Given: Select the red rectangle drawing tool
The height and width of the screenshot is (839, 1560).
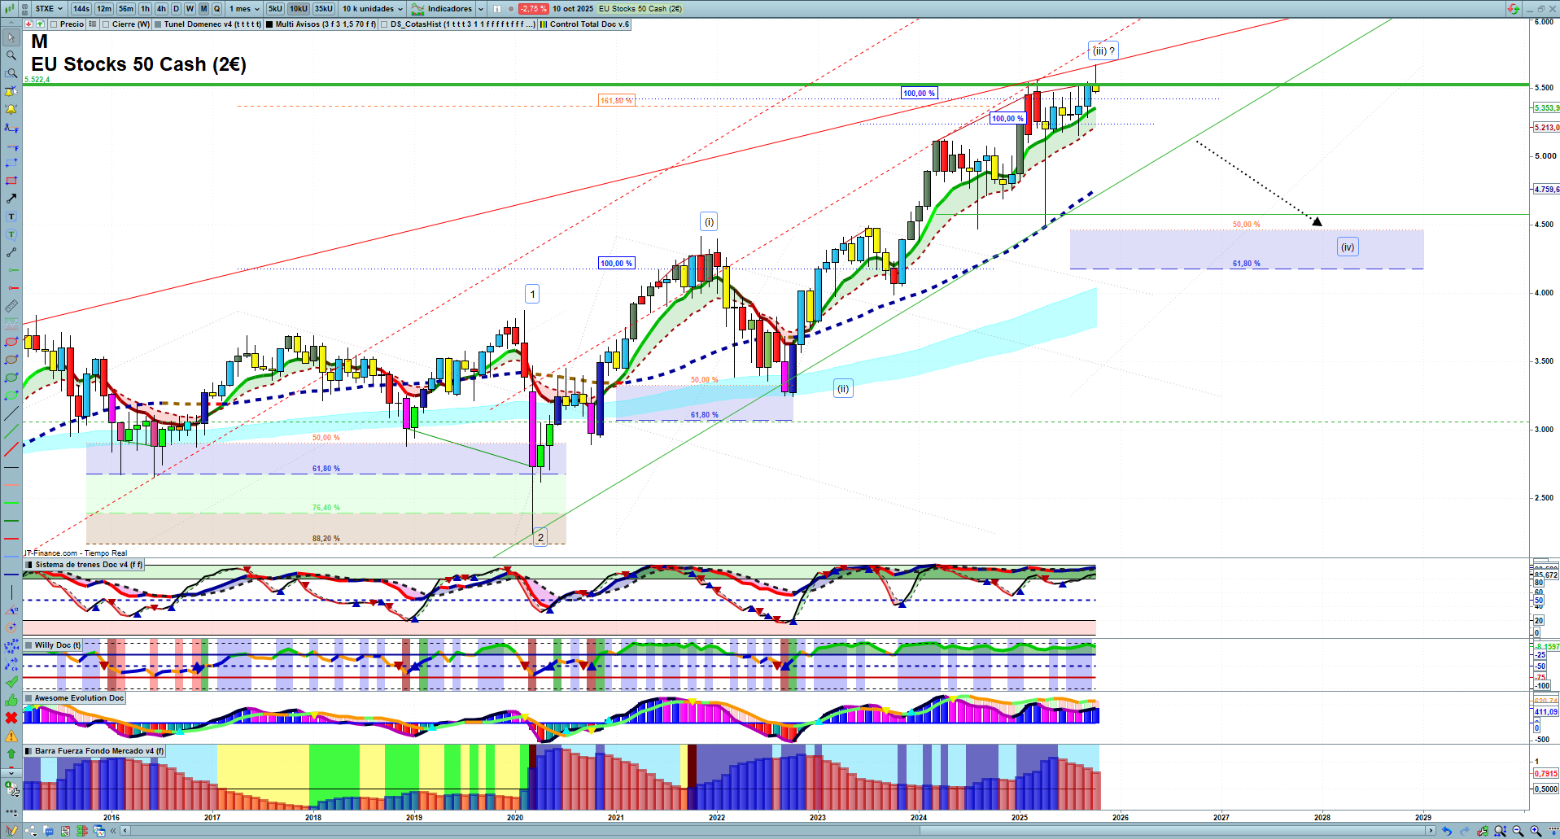Looking at the screenshot, I should pos(11,181).
